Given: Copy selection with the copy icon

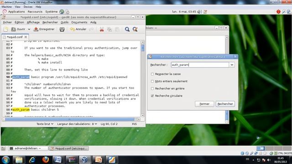Looking at the screenshot, I should (109, 29).
